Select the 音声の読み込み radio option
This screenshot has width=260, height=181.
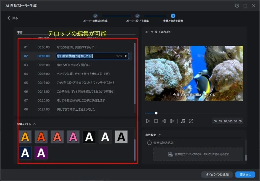click(x=148, y=142)
